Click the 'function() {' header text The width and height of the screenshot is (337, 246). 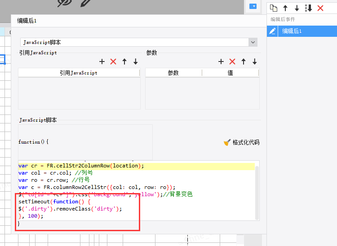[34, 142]
